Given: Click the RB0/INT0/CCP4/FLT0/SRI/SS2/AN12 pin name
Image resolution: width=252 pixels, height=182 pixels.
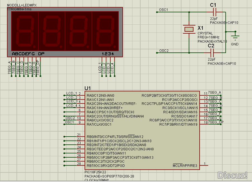Looking at the screenshot, I should coord(115,137).
